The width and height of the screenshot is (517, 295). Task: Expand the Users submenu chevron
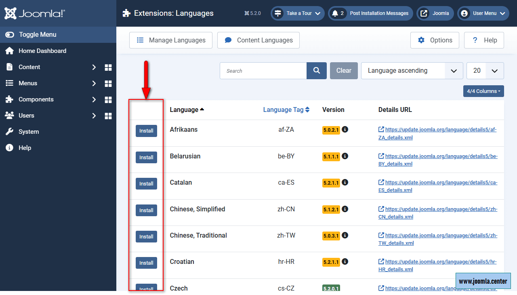pyautogui.click(x=94, y=116)
